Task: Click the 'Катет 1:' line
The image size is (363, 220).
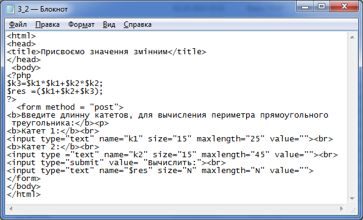Action: tap(53, 131)
